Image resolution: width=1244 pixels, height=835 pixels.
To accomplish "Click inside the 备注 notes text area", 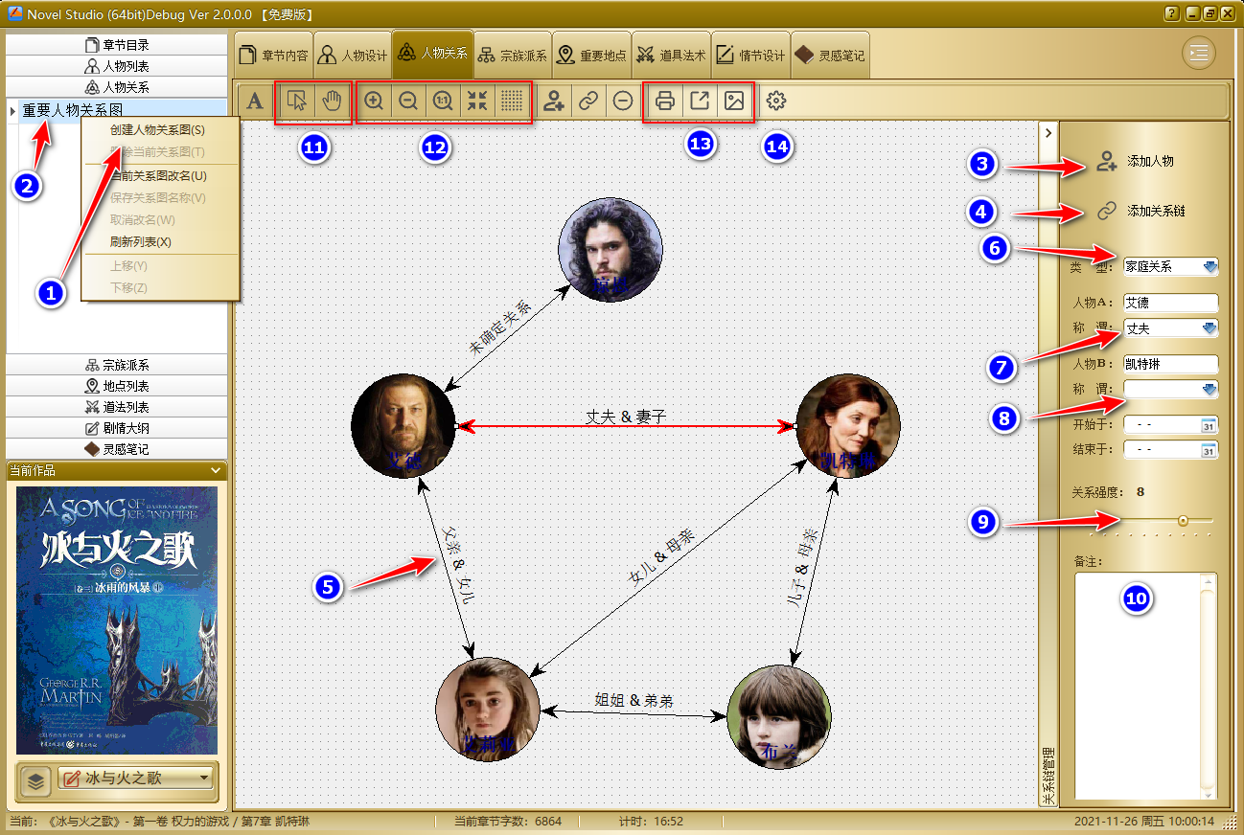I will [1139, 686].
